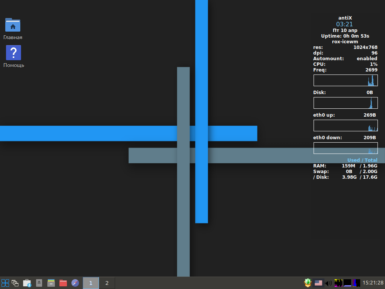Click the conky eth0 up graph
385x289 pixels.
pyautogui.click(x=346, y=126)
